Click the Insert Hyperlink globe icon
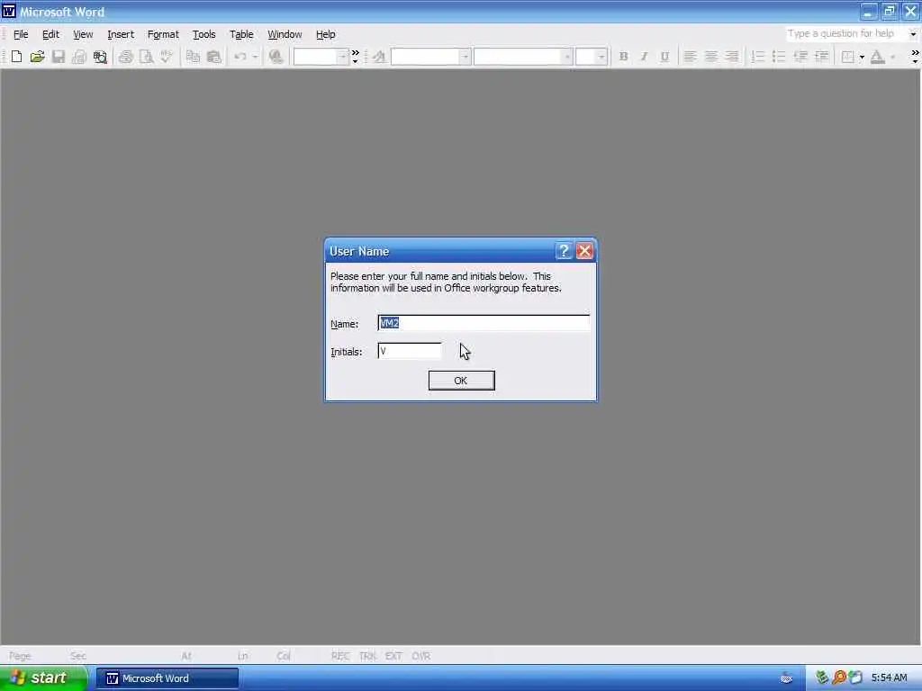This screenshot has height=691, width=922. click(276, 57)
